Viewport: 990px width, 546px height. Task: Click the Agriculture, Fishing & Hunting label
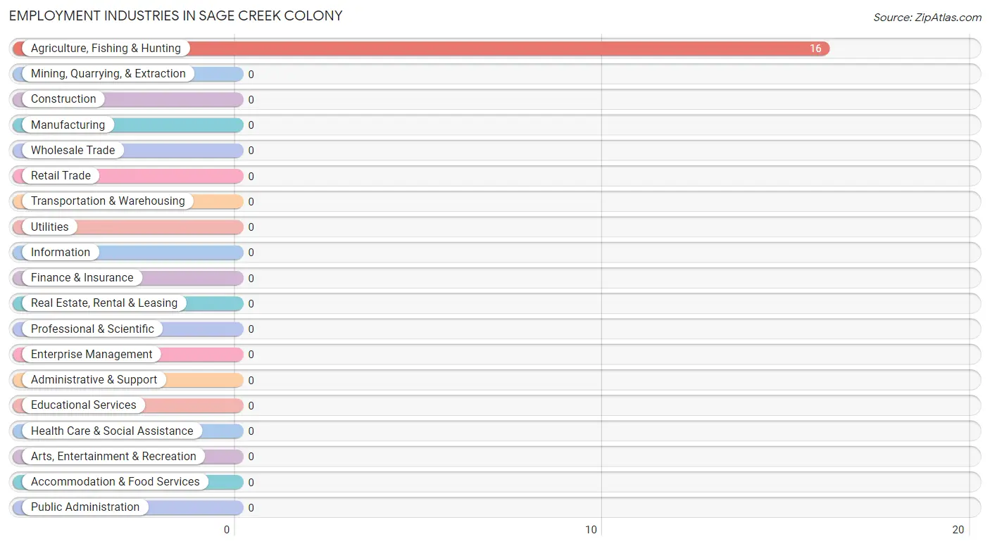click(106, 49)
